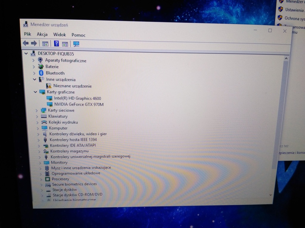Click the Kolejki wydruku printer icon
Viewport: 305px width, 228px height.
click(44, 122)
